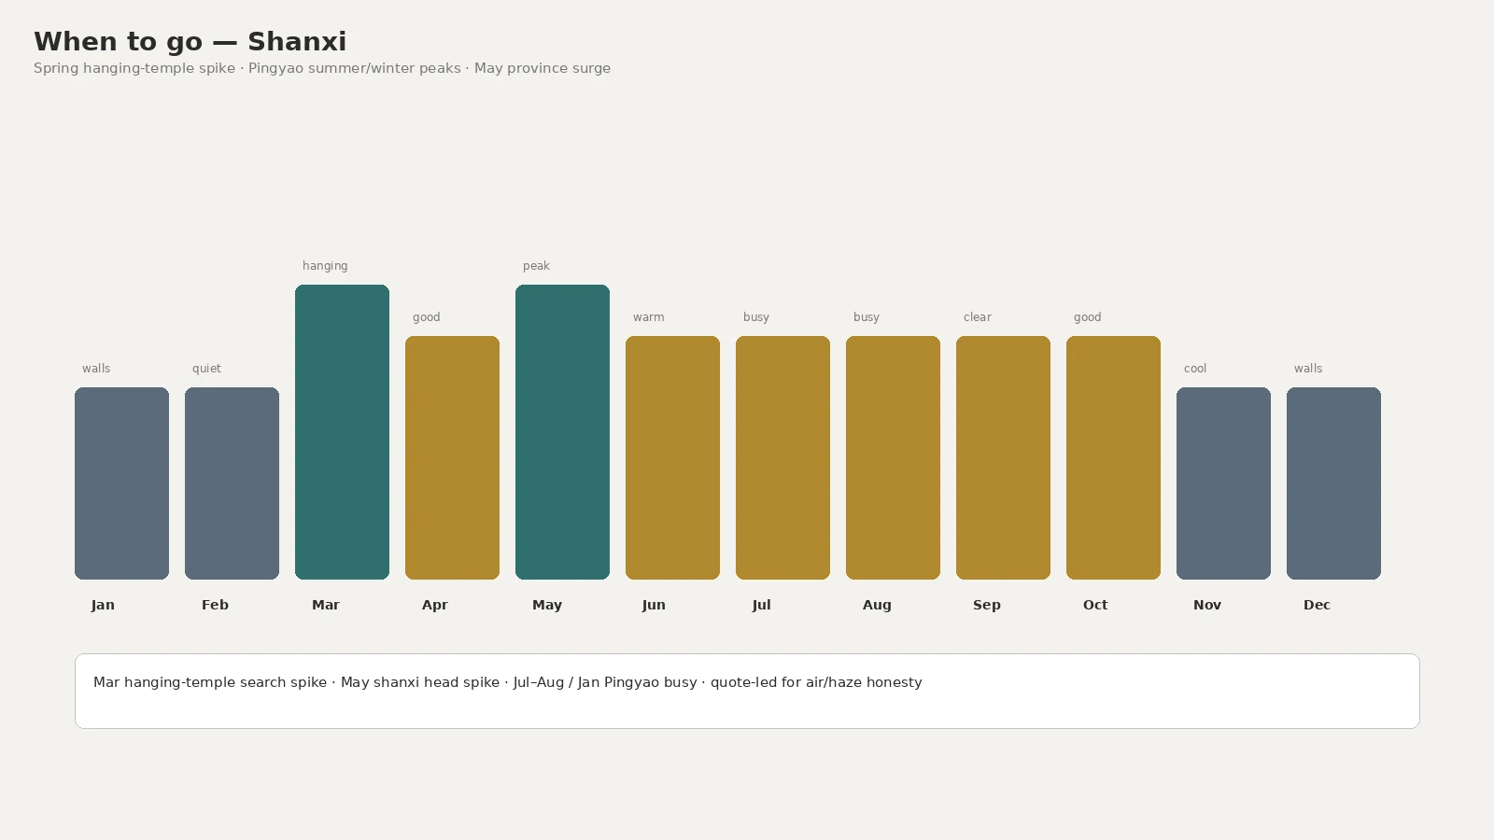Select the "busy" note above the August bar

(x=867, y=317)
